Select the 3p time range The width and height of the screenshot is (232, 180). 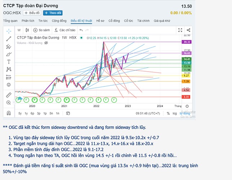pos(39,113)
